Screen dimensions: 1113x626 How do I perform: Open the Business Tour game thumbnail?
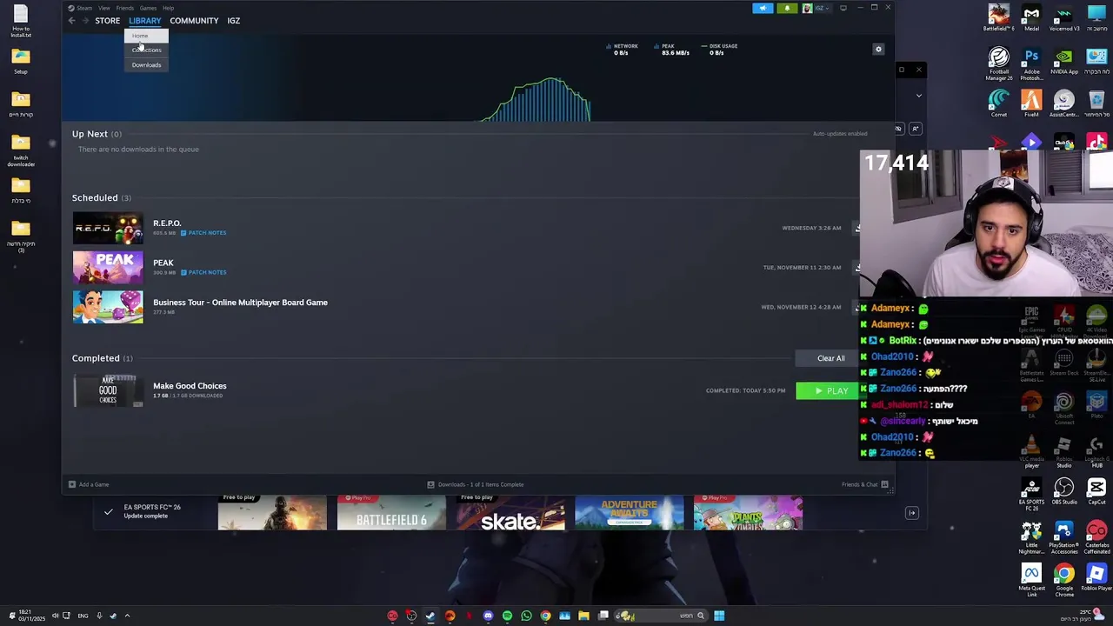(108, 307)
